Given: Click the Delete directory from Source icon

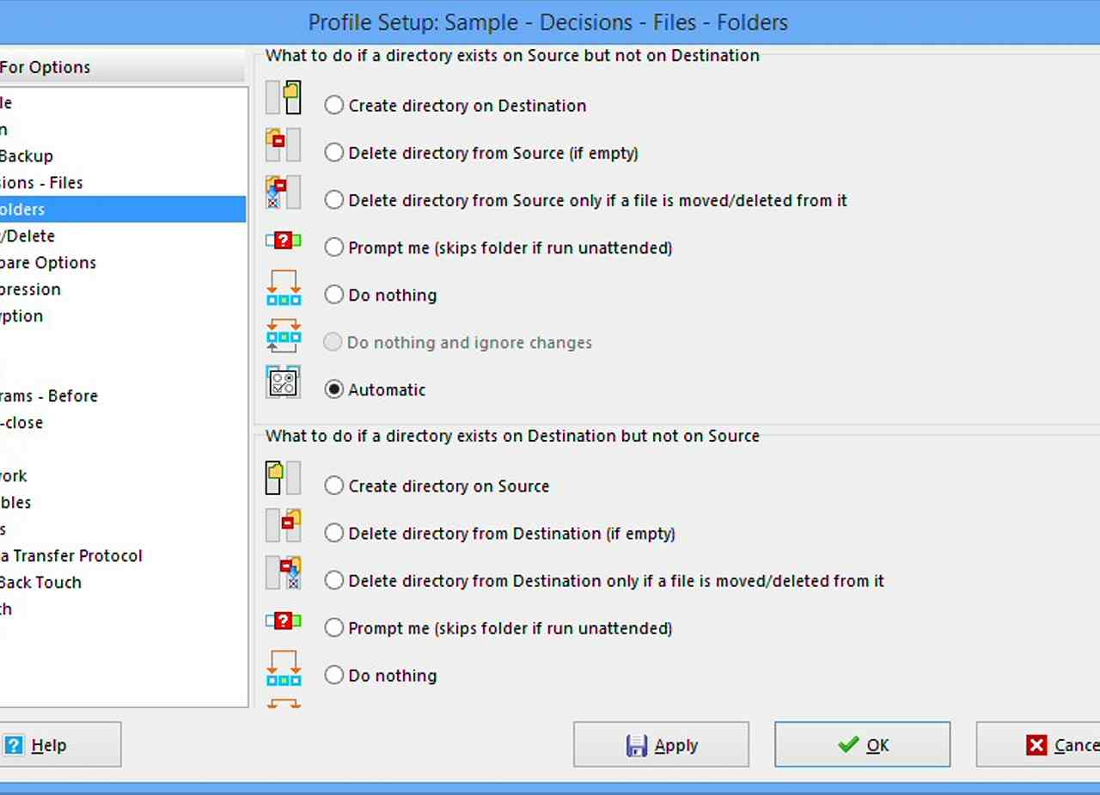Looking at the screenshot, I should click(x=283, y=145).
